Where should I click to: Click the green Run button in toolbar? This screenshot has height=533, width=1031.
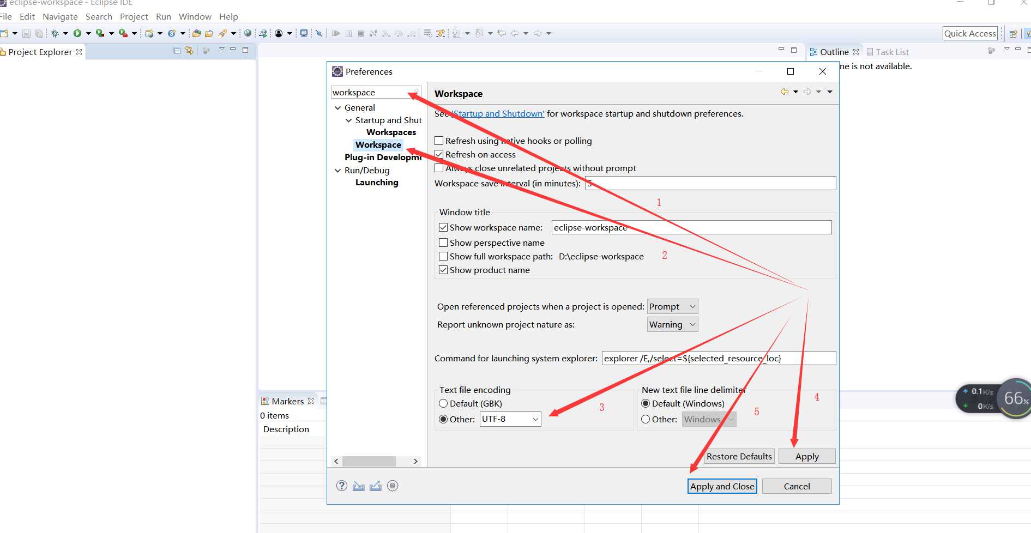tap(77, 33)
